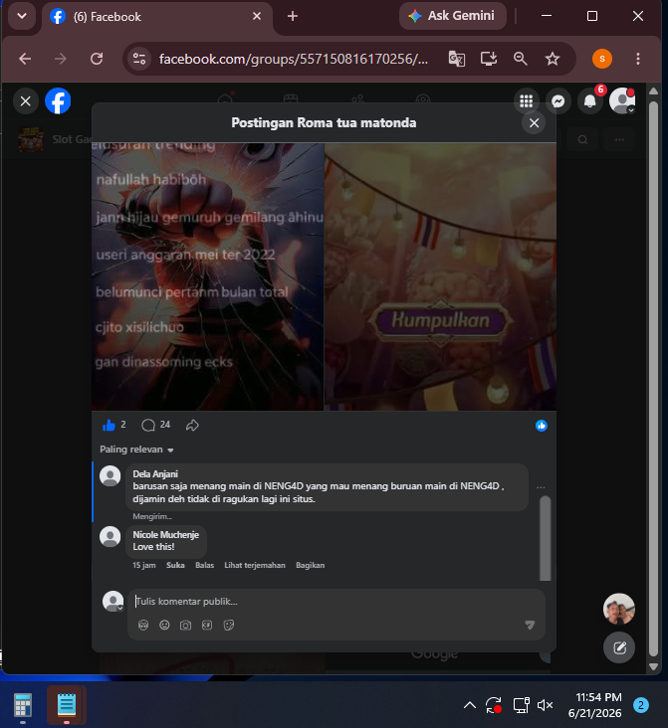668x728 pixels.
Task: Click the sync status tray icon
Action: [x=494, y=705]
